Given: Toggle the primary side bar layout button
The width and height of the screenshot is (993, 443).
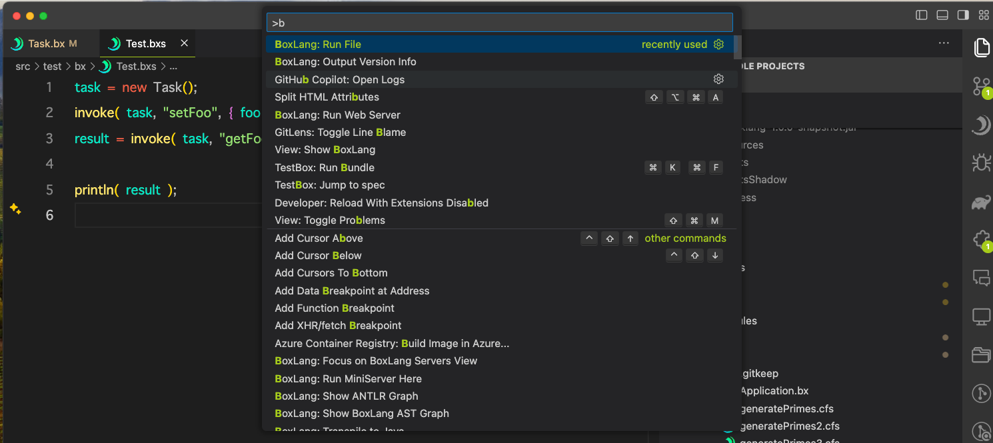Looking at the screenshot, I should [x=922, y=15].
